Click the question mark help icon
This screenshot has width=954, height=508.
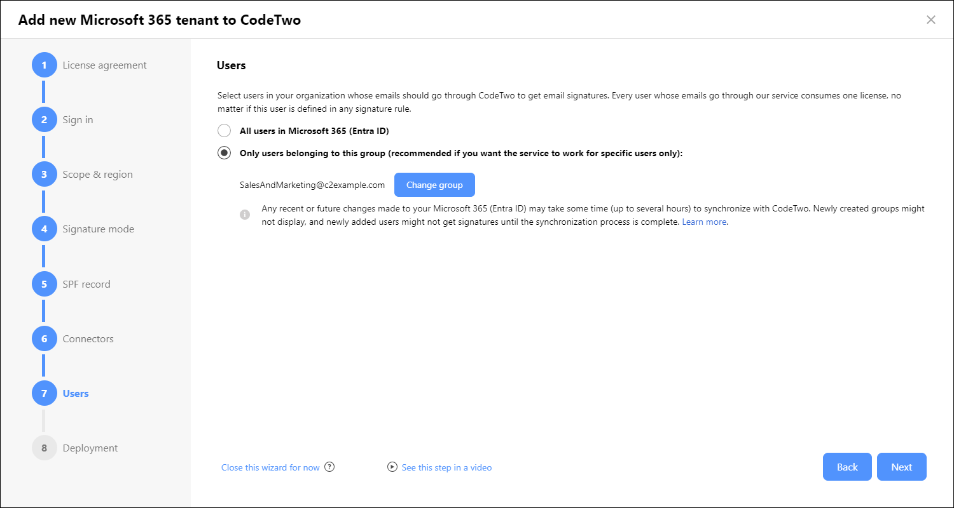tap(329, 467)
